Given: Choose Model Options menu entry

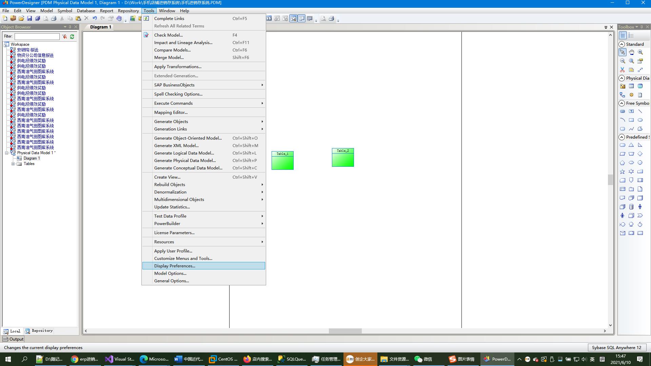Looking at the screenshot, I should point(204,273).
